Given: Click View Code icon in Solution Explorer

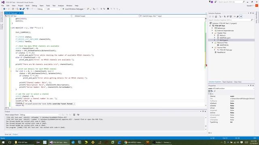Looking at the screenshot, I should click(235, 17).
